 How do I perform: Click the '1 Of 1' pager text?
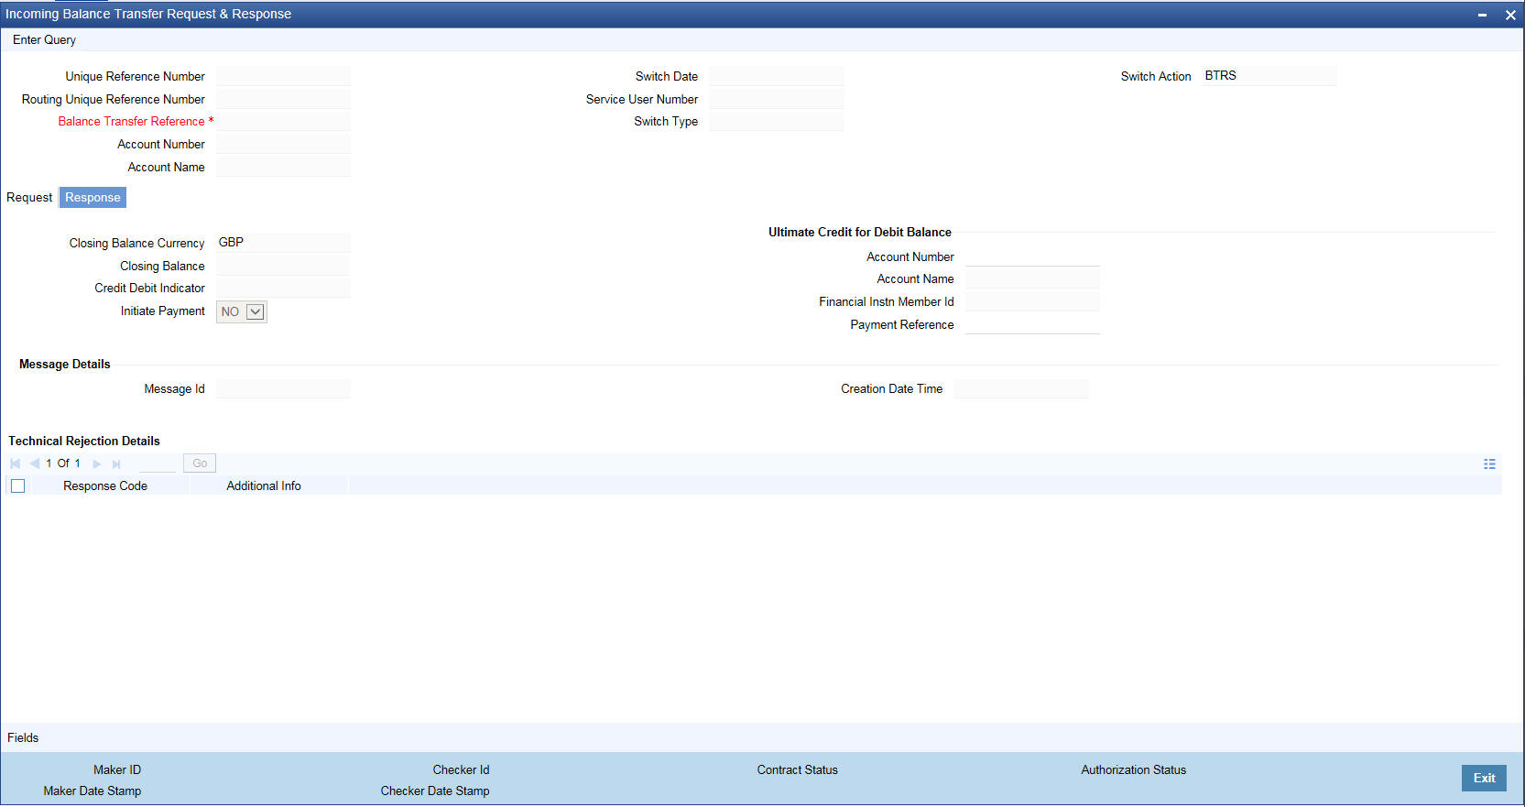[63, 463]
